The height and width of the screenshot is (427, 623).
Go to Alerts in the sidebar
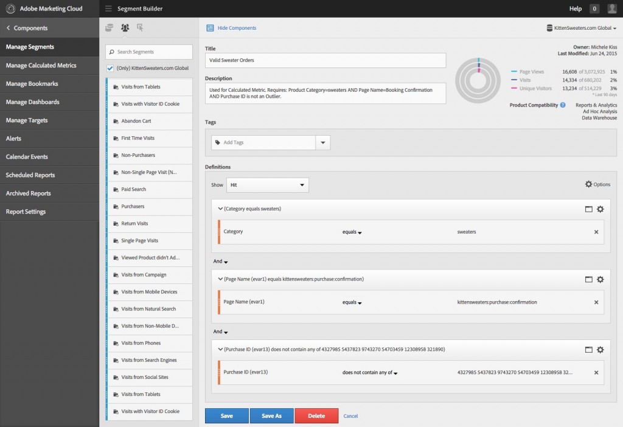pos(49,139)
